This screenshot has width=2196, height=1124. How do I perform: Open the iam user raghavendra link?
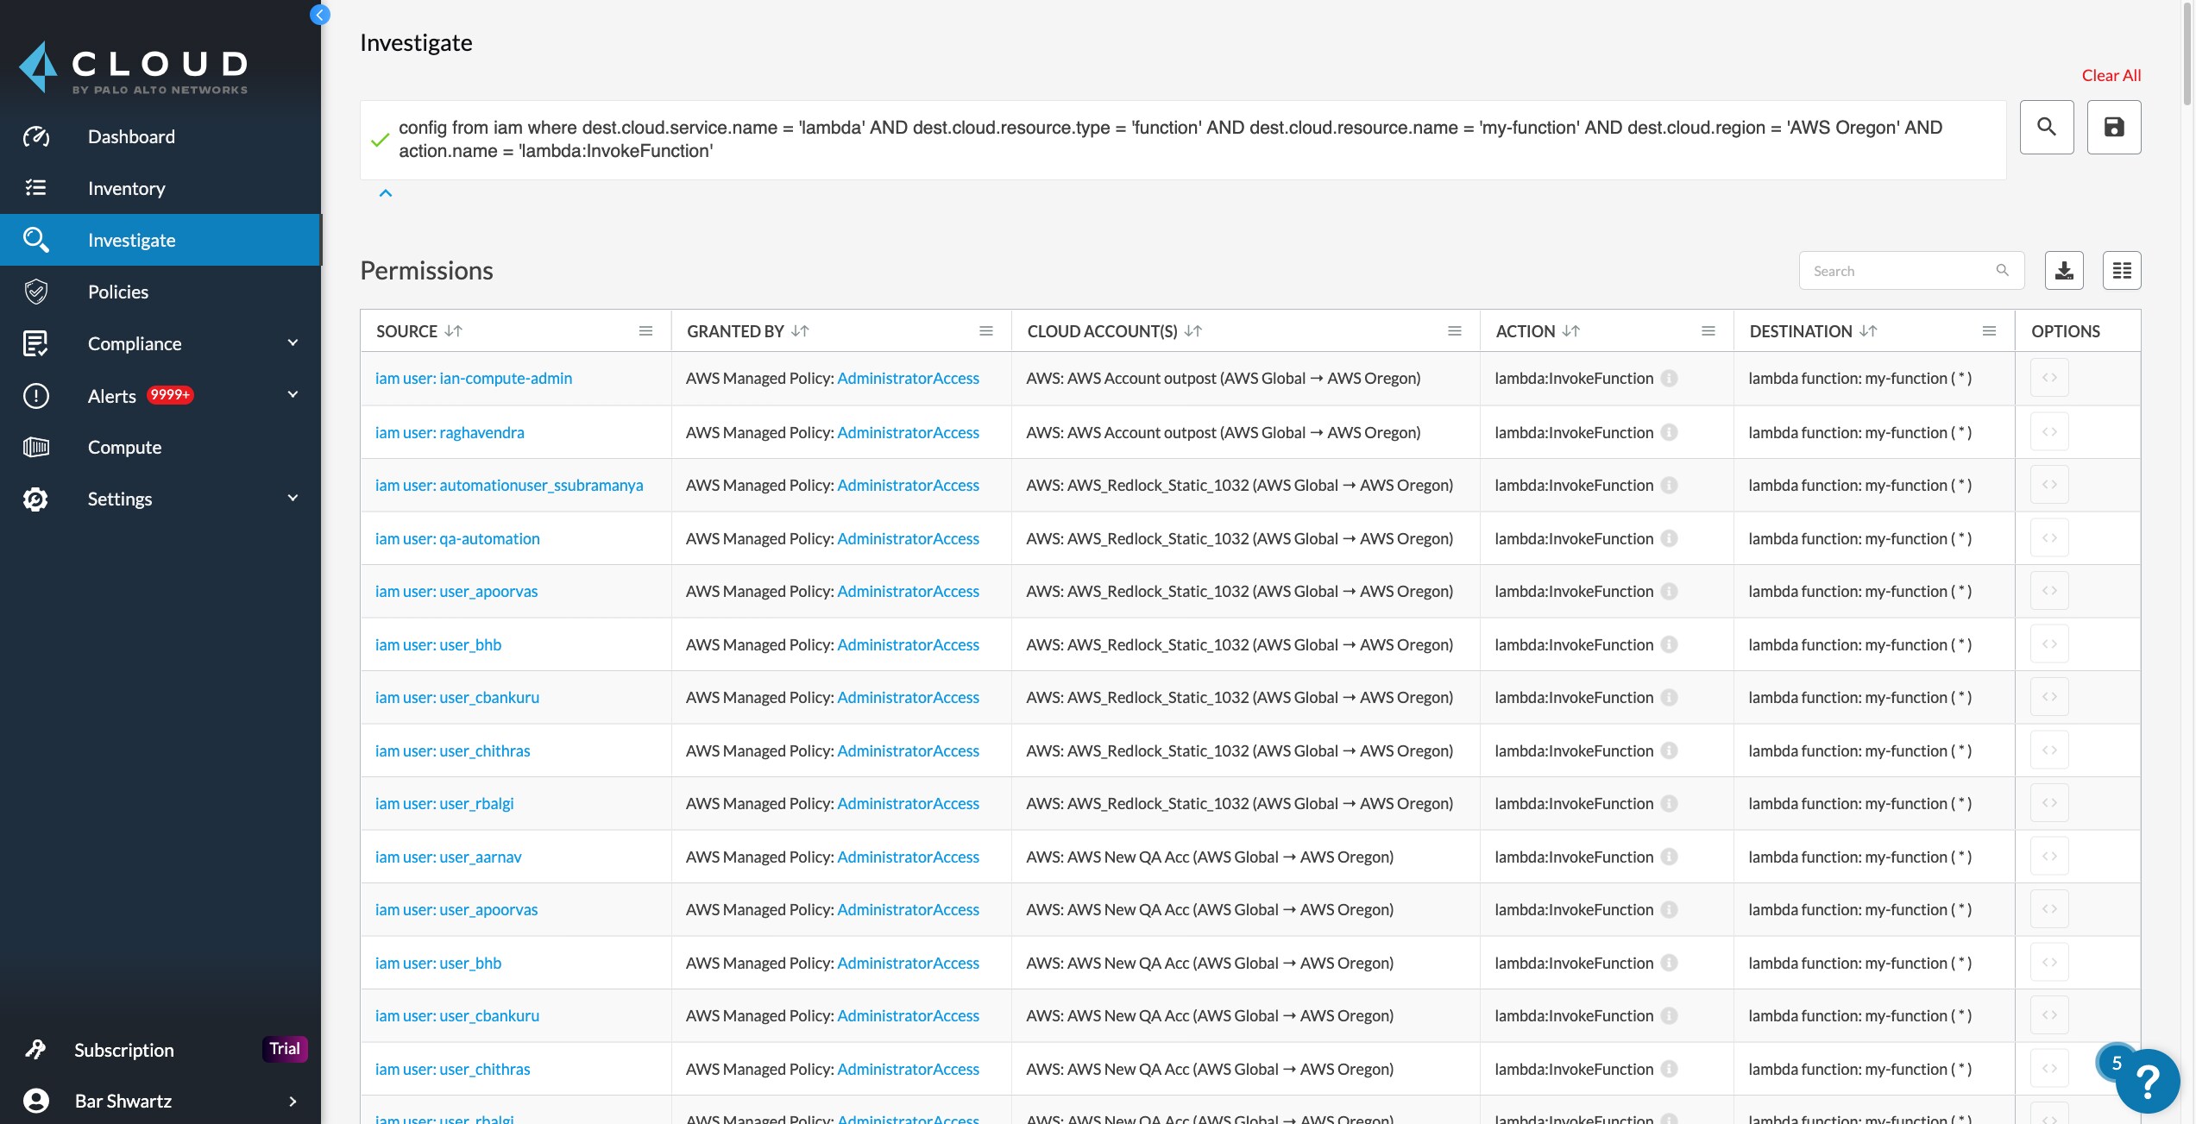pos(449,432)
